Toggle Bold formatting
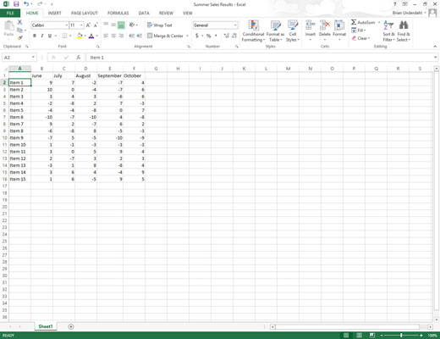 (x=35, y=36)
